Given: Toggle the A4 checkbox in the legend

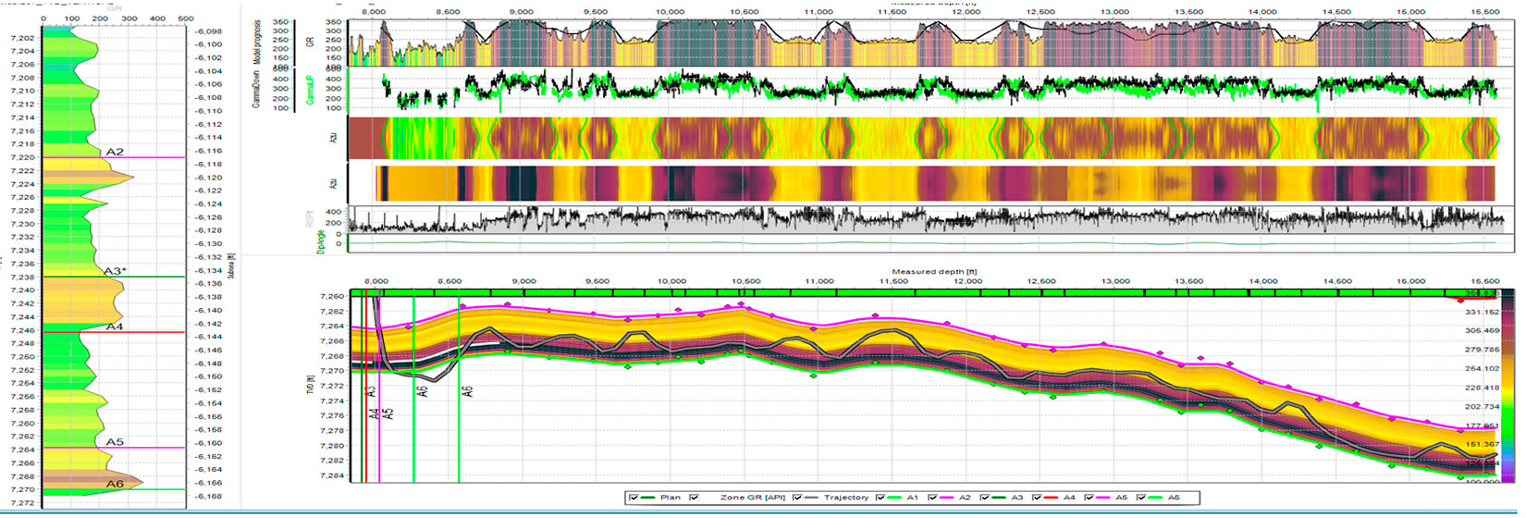Looking at the screenshot, I should (1036, 498).
